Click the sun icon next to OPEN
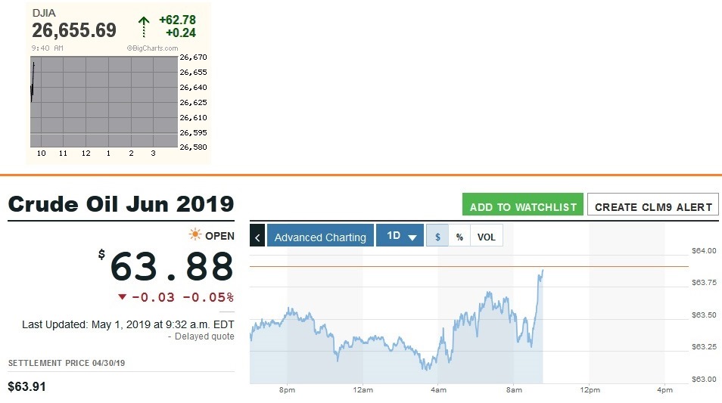This screenshot has width=722, height=403. coord(195,236)
